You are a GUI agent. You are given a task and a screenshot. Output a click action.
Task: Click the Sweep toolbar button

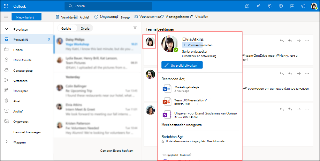click(x=123, y=17)
